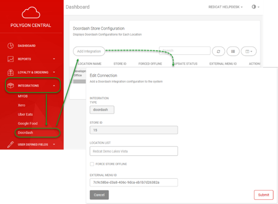Image resolution: width=278 pixels, height=204 pixels.
Task: Select the Dashboard menu label
Action: pos(27,46)
